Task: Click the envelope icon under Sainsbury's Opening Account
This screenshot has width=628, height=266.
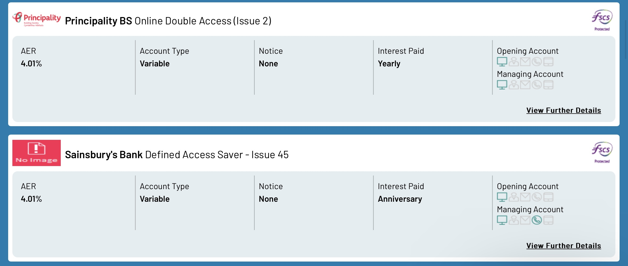Action: (525, 197)
